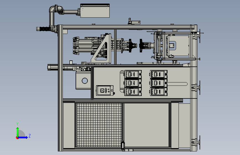Select the circular hole on the small side box
The width and height of the screenshot is (240, 155).
tap(85, 81)
